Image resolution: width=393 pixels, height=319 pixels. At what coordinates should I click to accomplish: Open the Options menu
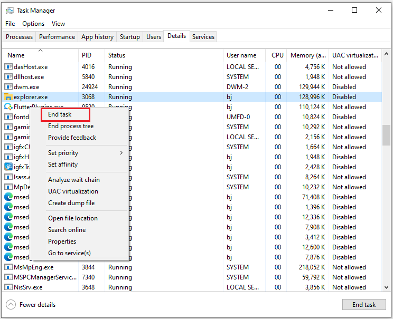click(x=33, y=24)
